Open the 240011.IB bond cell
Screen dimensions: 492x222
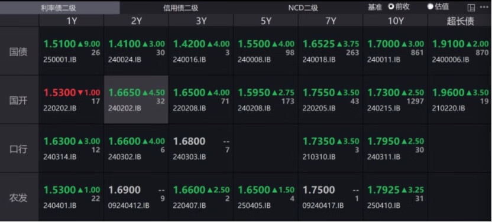pos(396,51)
